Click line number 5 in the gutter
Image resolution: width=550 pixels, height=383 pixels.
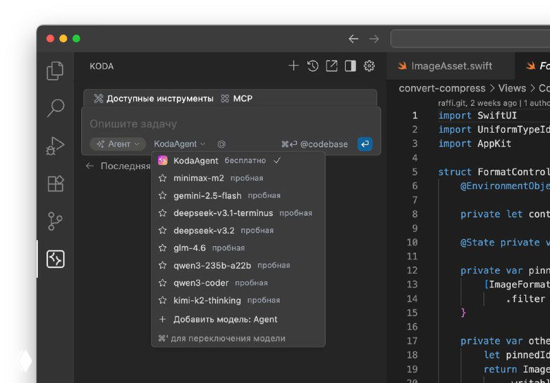(415, 172)
